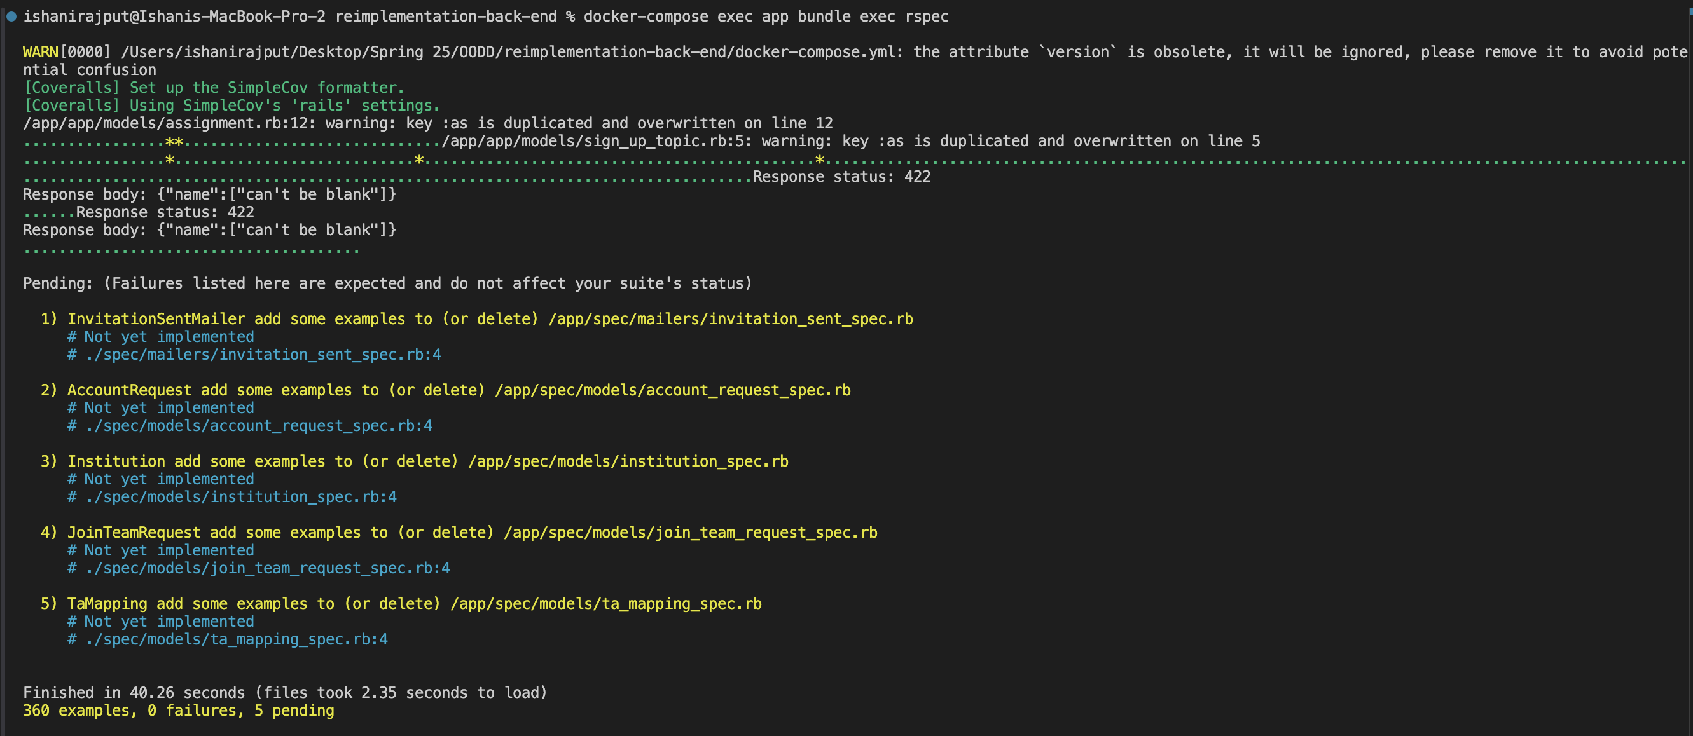1693x736 pixels.
Task: Follow the ./spec/models/account_request_spec.rb:4 link
Action: point(258,426)
